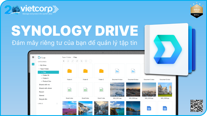Open Shared with others
Viewport: 207px width, 116px height.
coord(45,88)
